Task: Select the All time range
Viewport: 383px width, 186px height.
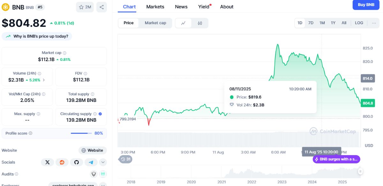Action: click(x=344, y=23)
